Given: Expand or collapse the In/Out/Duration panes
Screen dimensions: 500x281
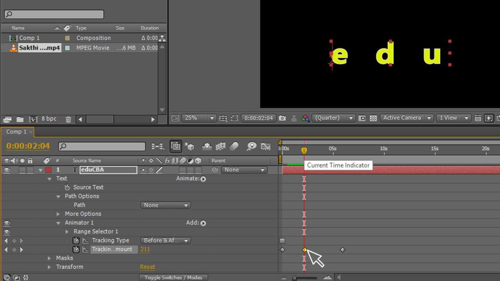Looking at the screenshot, I should 26,278.
